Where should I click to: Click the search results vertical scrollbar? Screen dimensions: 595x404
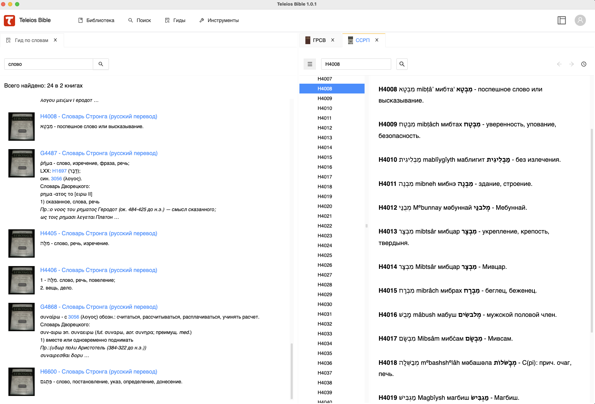pyautogui.click(x=291, y=371)
